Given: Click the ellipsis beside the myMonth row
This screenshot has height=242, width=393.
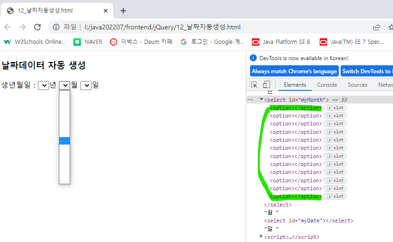Looking at the screenshot, I should (250, 100).
